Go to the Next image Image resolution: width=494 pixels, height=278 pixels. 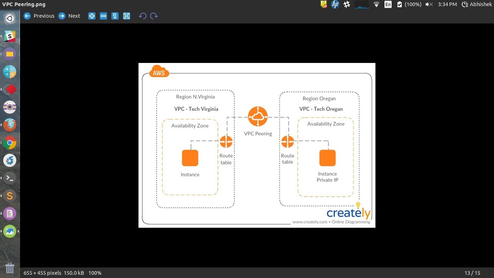coord(69,16)
